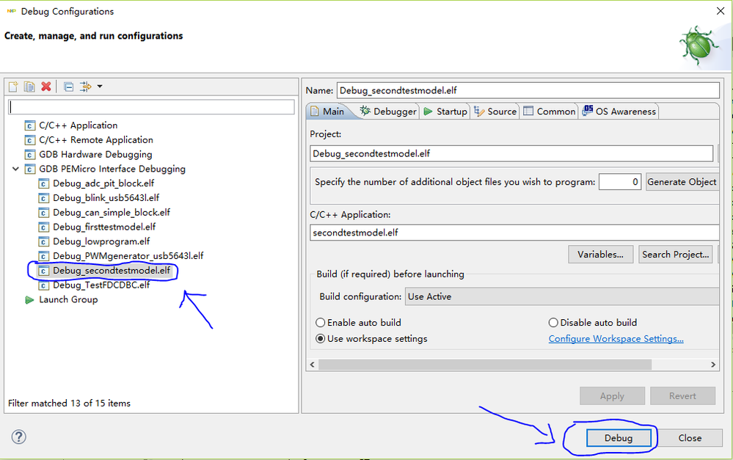Click the Debug button

619,438
